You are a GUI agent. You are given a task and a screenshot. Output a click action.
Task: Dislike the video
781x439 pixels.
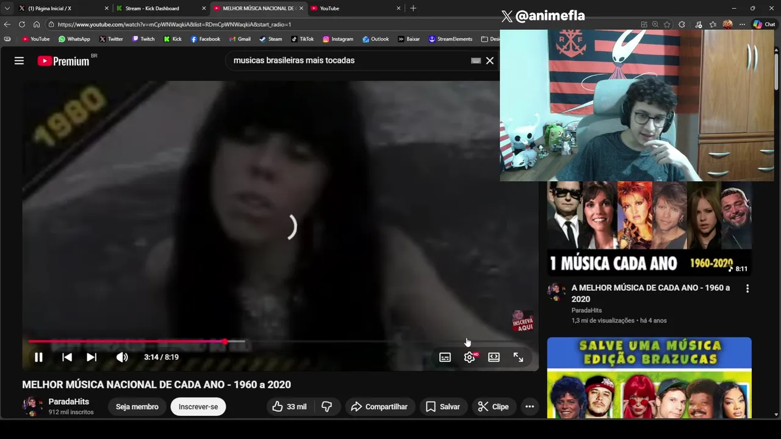coord(327,407)
